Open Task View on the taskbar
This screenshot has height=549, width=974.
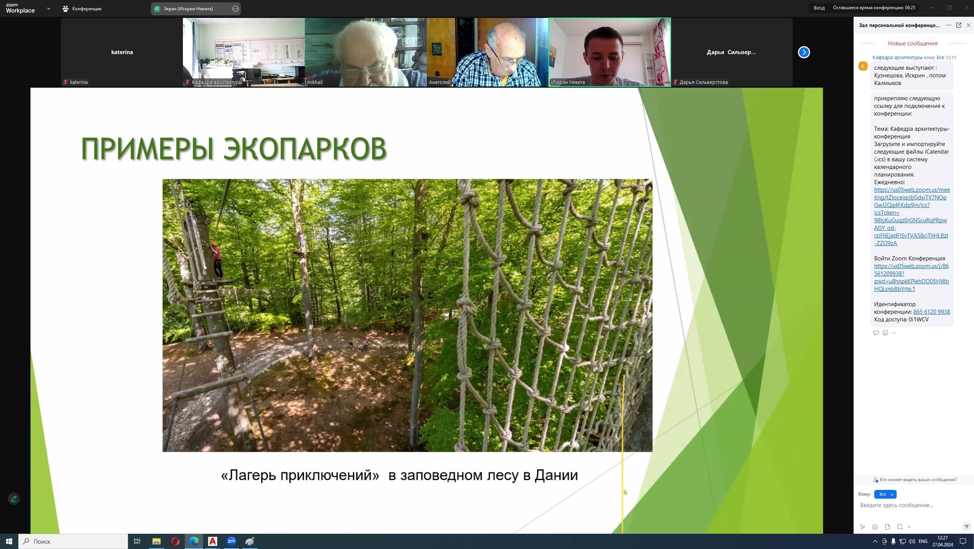click(137, 541)
